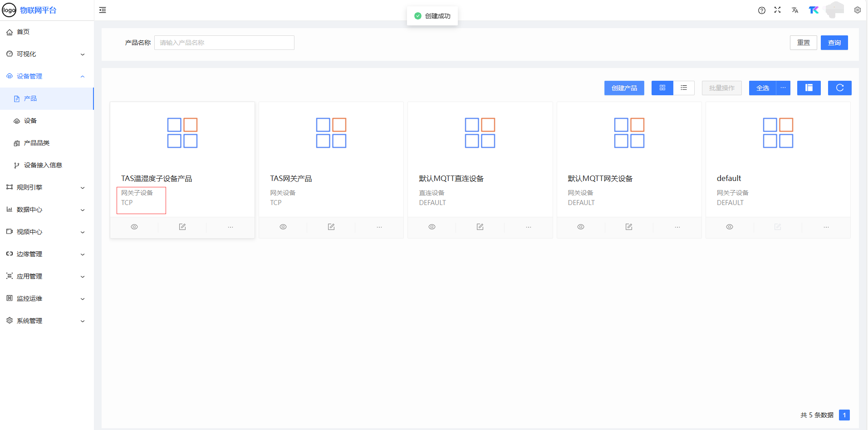868x430 pixels.
Task: Open the column layout settings button
Action: tap(809, 88)
